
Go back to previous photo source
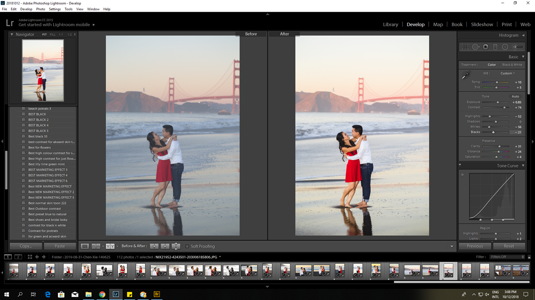tap(37, 257)
